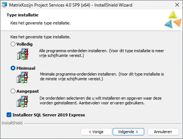Image resolution: width=183 pixels, height=139 pixels.
Task: Cancel setup with Annuleren button
Action: pyautogui.click(x=163, y=132)
